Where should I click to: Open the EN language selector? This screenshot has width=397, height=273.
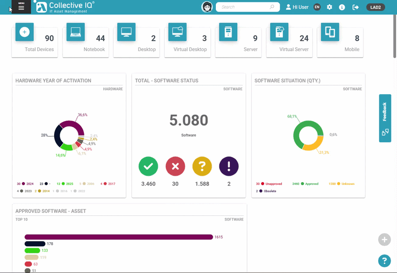tap(317, 7)
